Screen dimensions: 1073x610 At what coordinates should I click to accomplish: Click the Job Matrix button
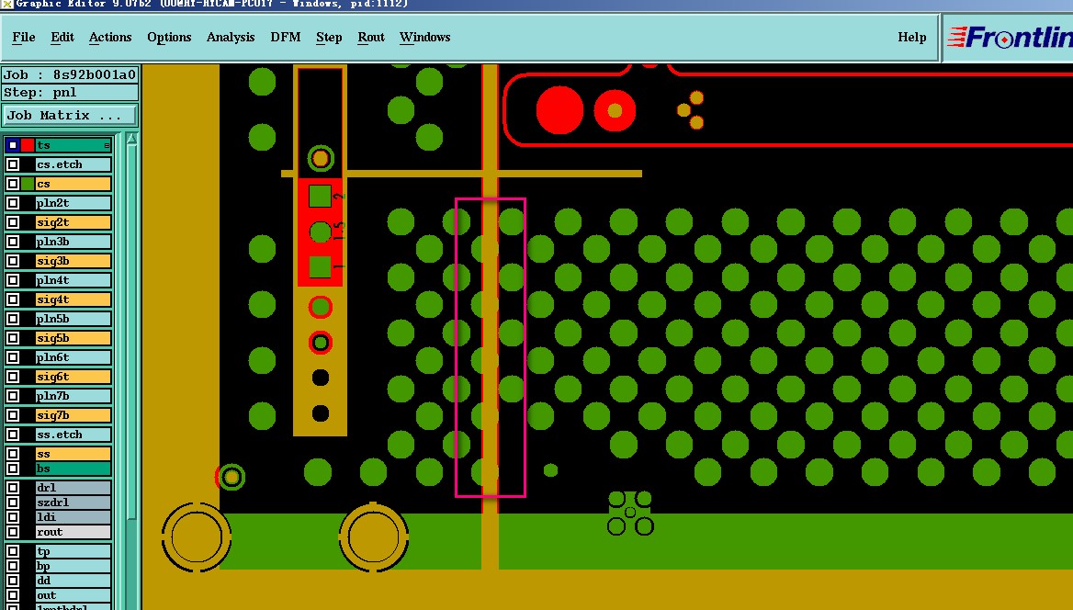pyautogui.click(x=69, y=115)
